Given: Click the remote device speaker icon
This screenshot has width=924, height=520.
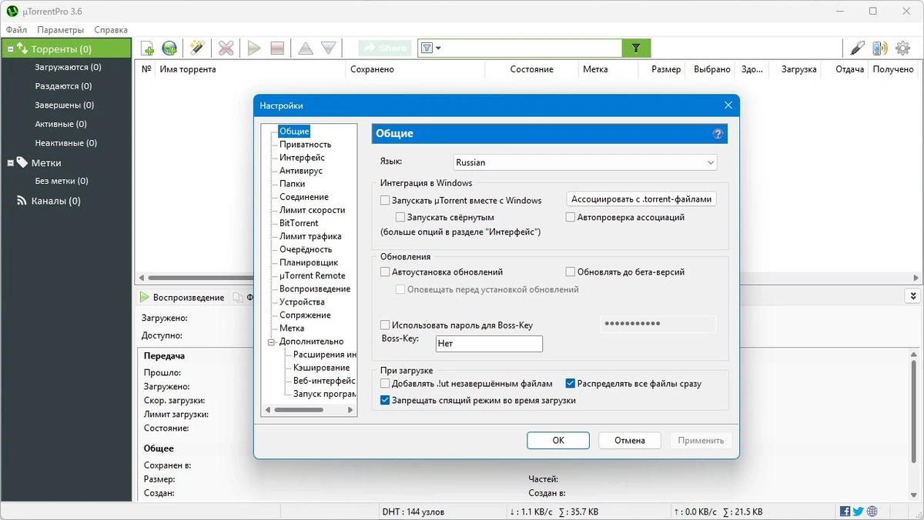Looking at the screenshot, I should pyautogui.click(x=879, y=48).
